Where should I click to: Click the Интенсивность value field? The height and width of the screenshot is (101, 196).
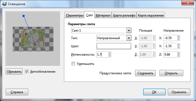102,55
